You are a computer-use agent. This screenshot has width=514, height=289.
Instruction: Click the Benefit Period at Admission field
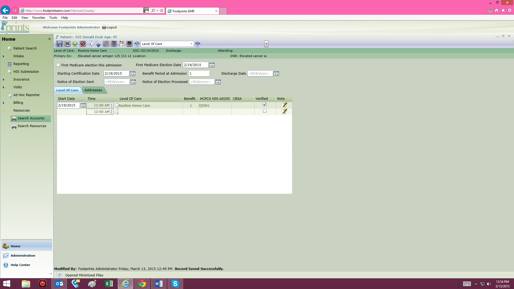199,74
